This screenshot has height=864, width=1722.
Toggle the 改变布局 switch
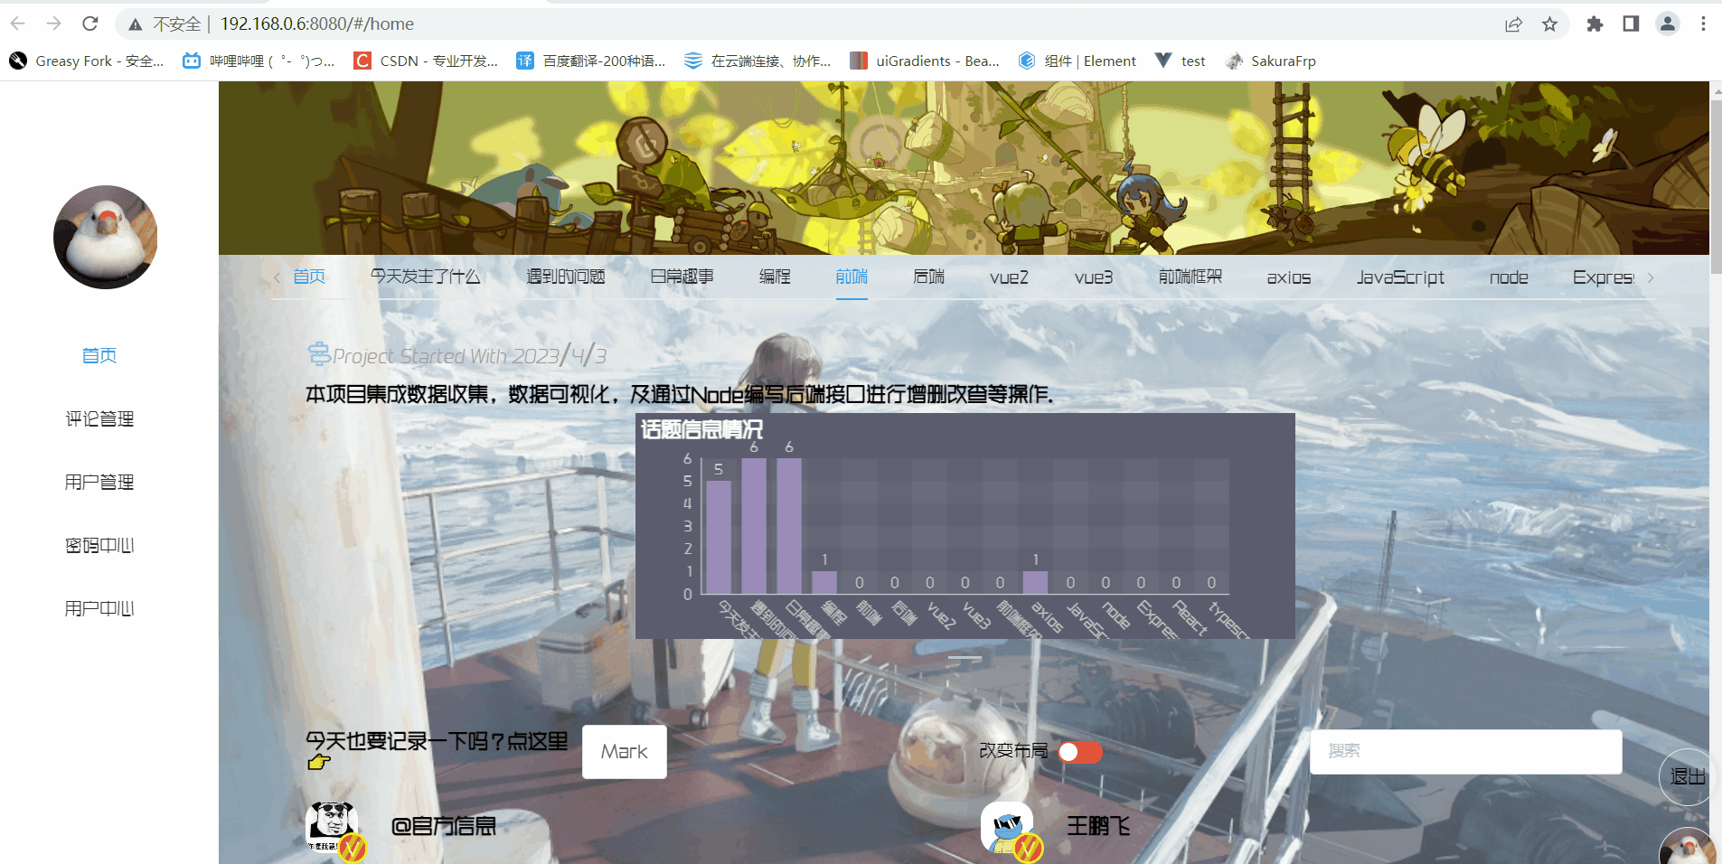click(x=1080, y=752)
